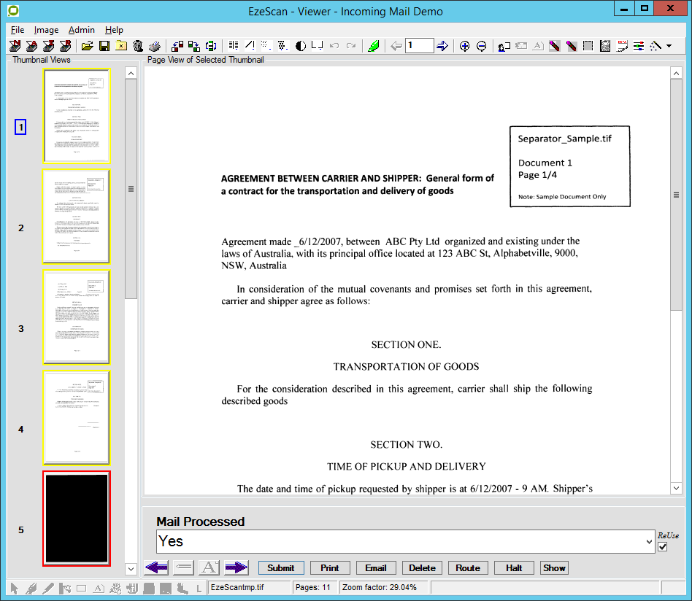Click the trash can icon in toolbar
Viewport: 692px width, 601px height.
click(137, 46)
